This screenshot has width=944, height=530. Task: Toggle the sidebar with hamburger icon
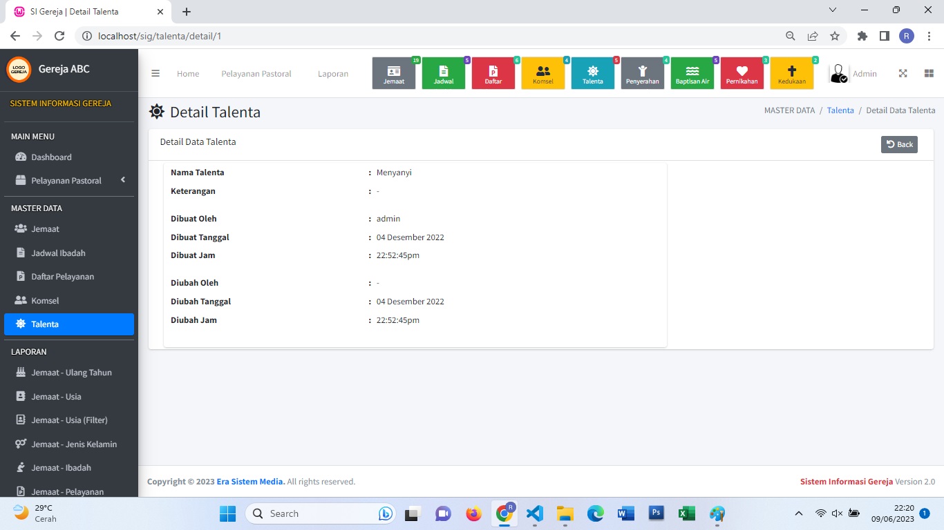(x=155, y=74)
